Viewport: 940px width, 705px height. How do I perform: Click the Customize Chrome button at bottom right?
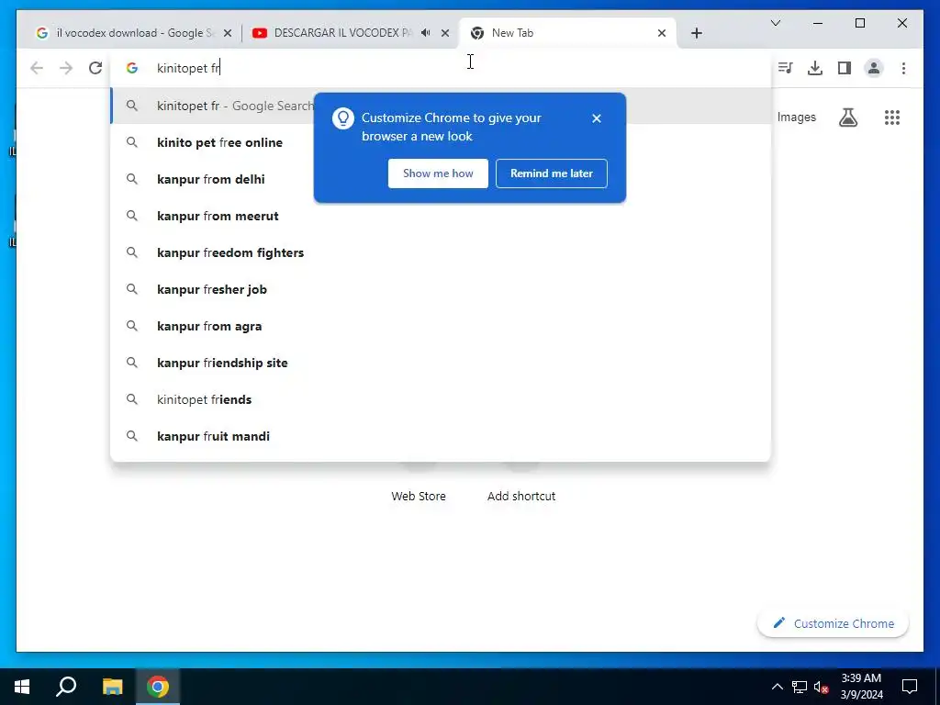[833, 623]
